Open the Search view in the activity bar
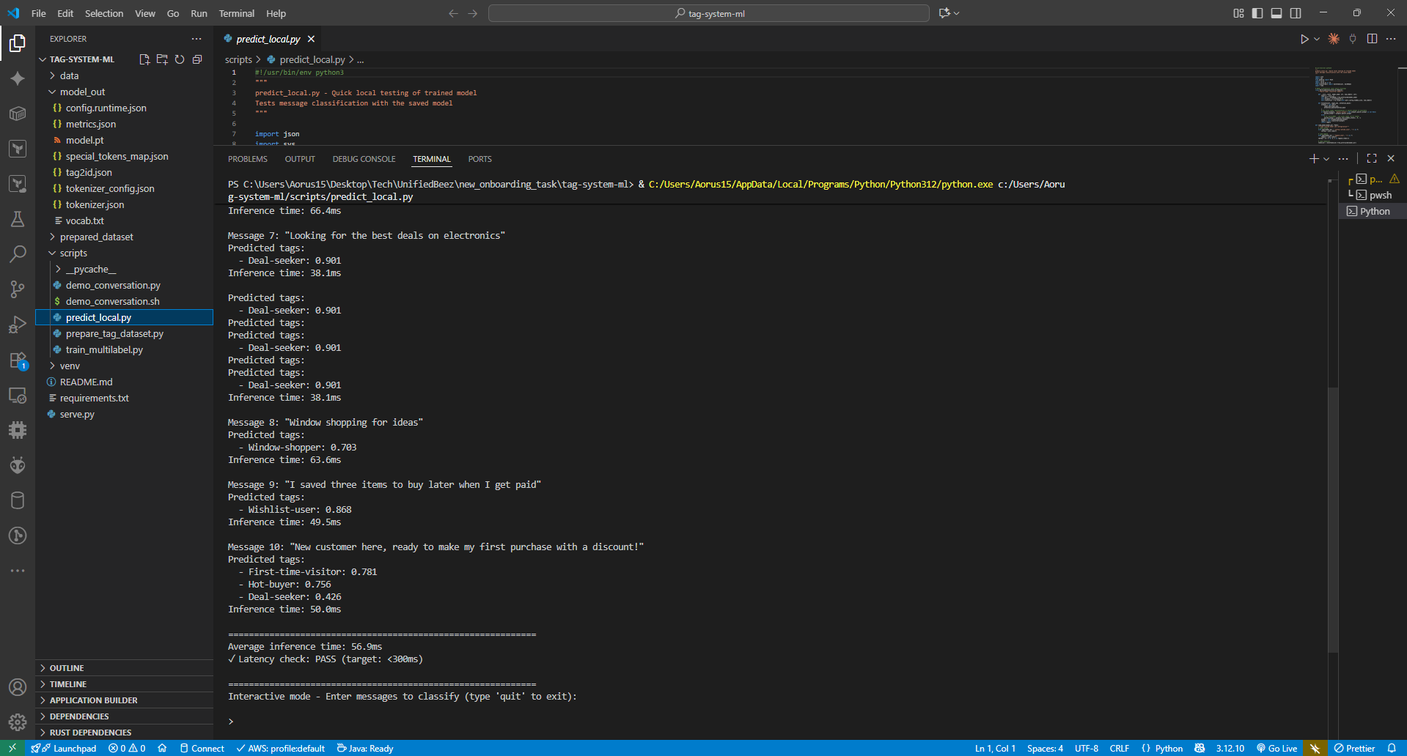1407x756 pixels. pyautogui.click(x=18, y=253)
